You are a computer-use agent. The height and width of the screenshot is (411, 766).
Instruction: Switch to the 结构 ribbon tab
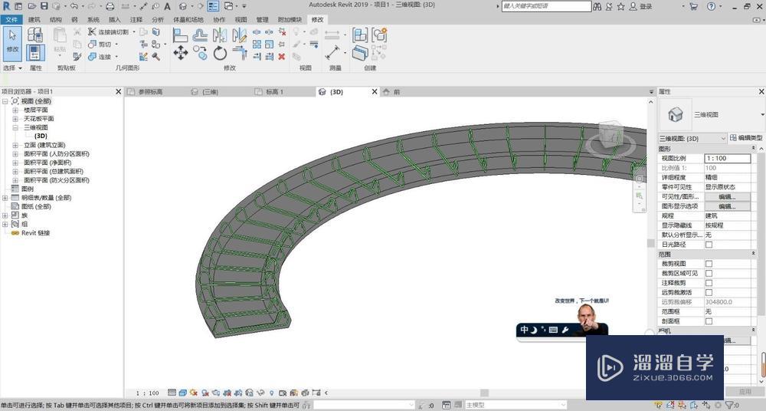(56, 20)
